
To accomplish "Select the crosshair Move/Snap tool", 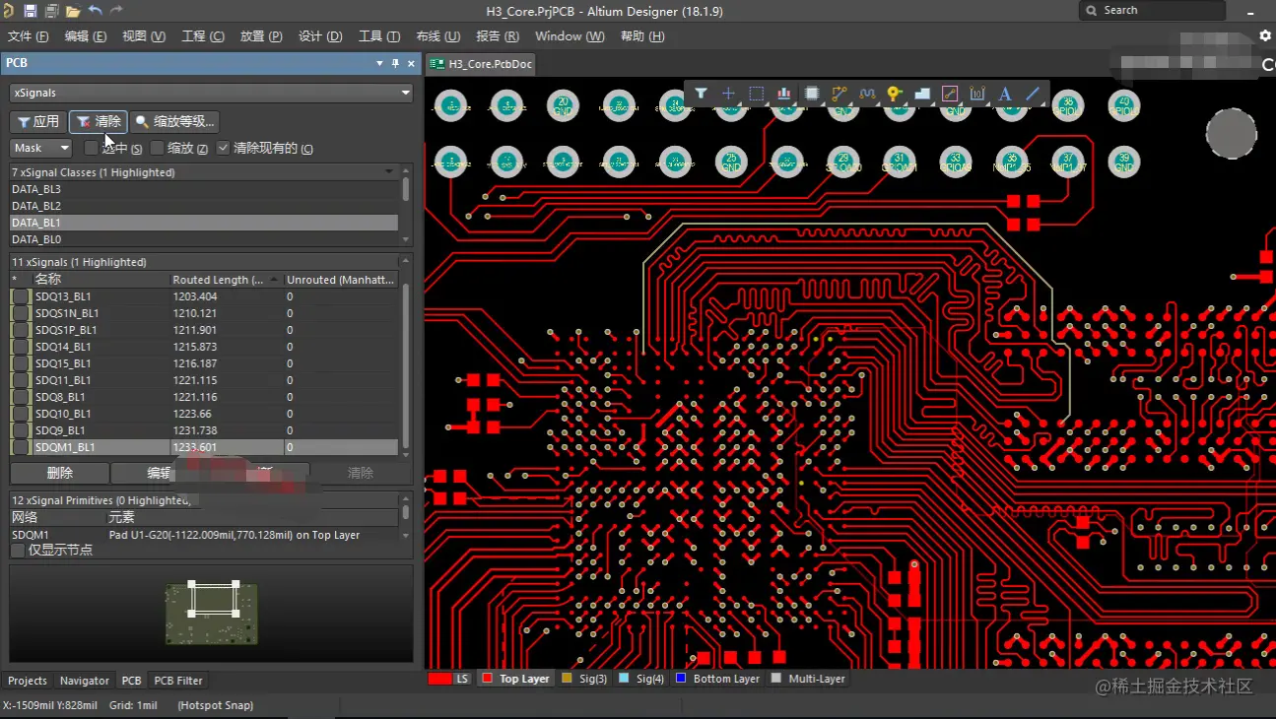I will point(728,94).
